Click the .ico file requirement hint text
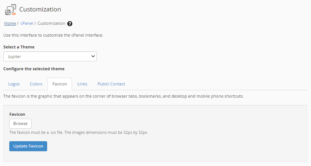Viewport: 311px width, 166px height. click(x=79, y=132)
